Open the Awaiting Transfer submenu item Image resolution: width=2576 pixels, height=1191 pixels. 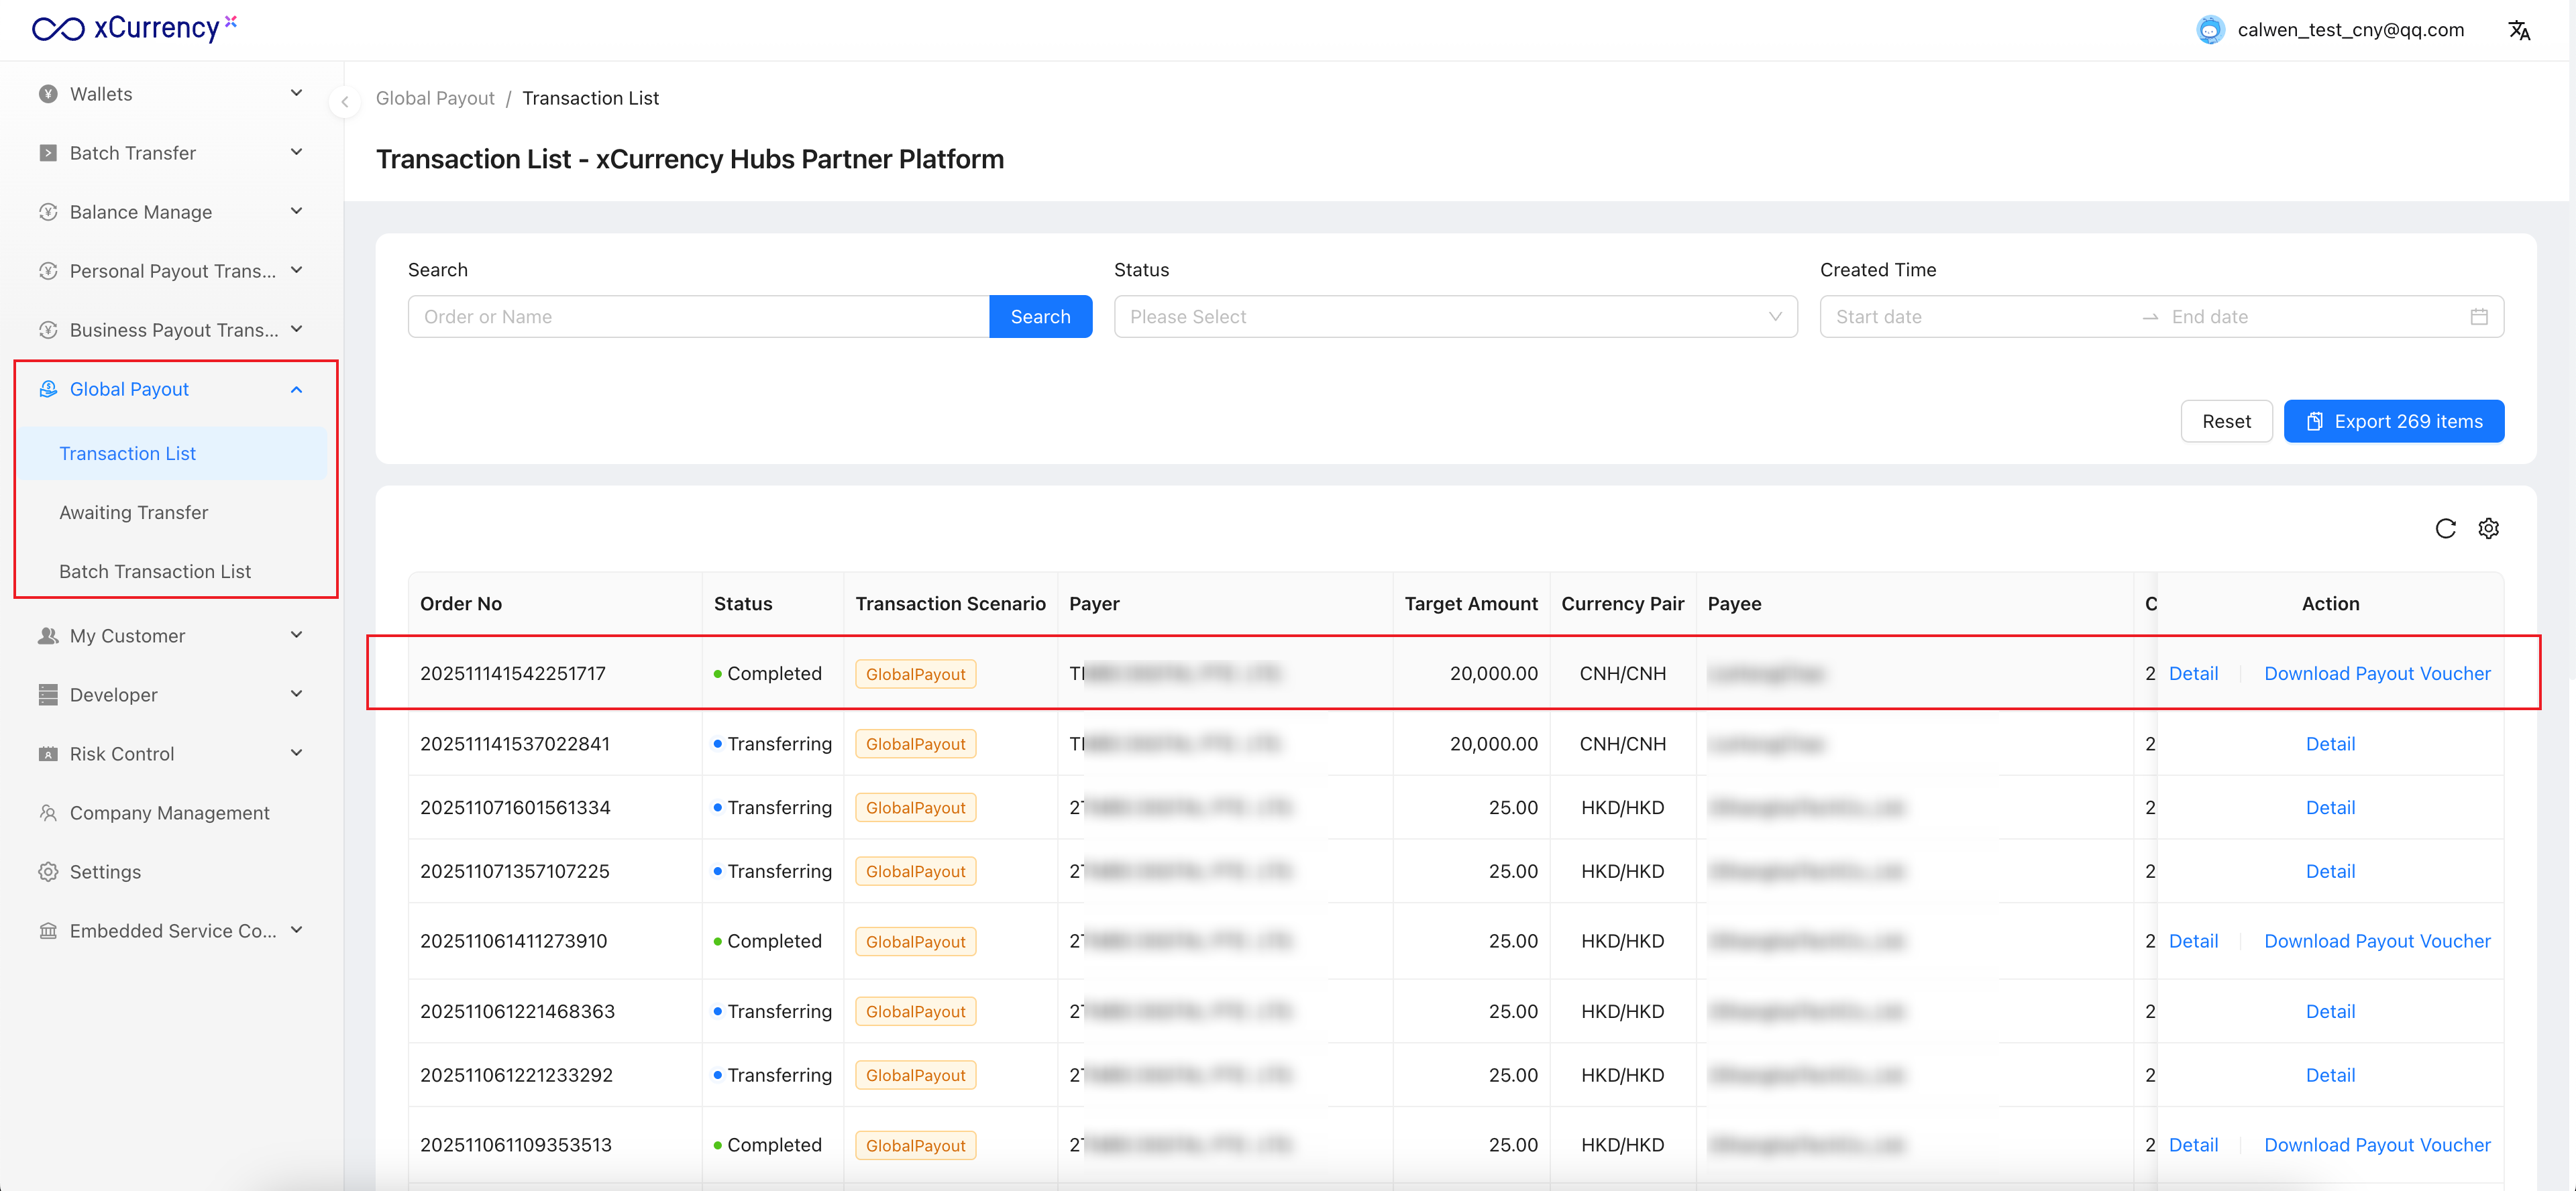tap(134, 512)
